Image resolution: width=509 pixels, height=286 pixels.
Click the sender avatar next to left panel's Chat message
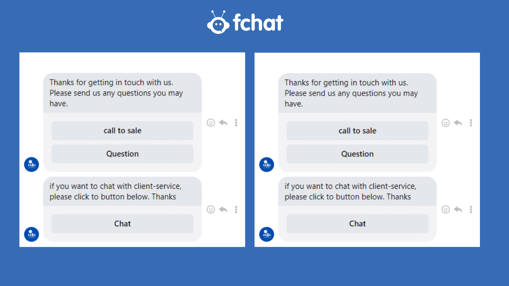pyautogui.click(x=32, y=234)
